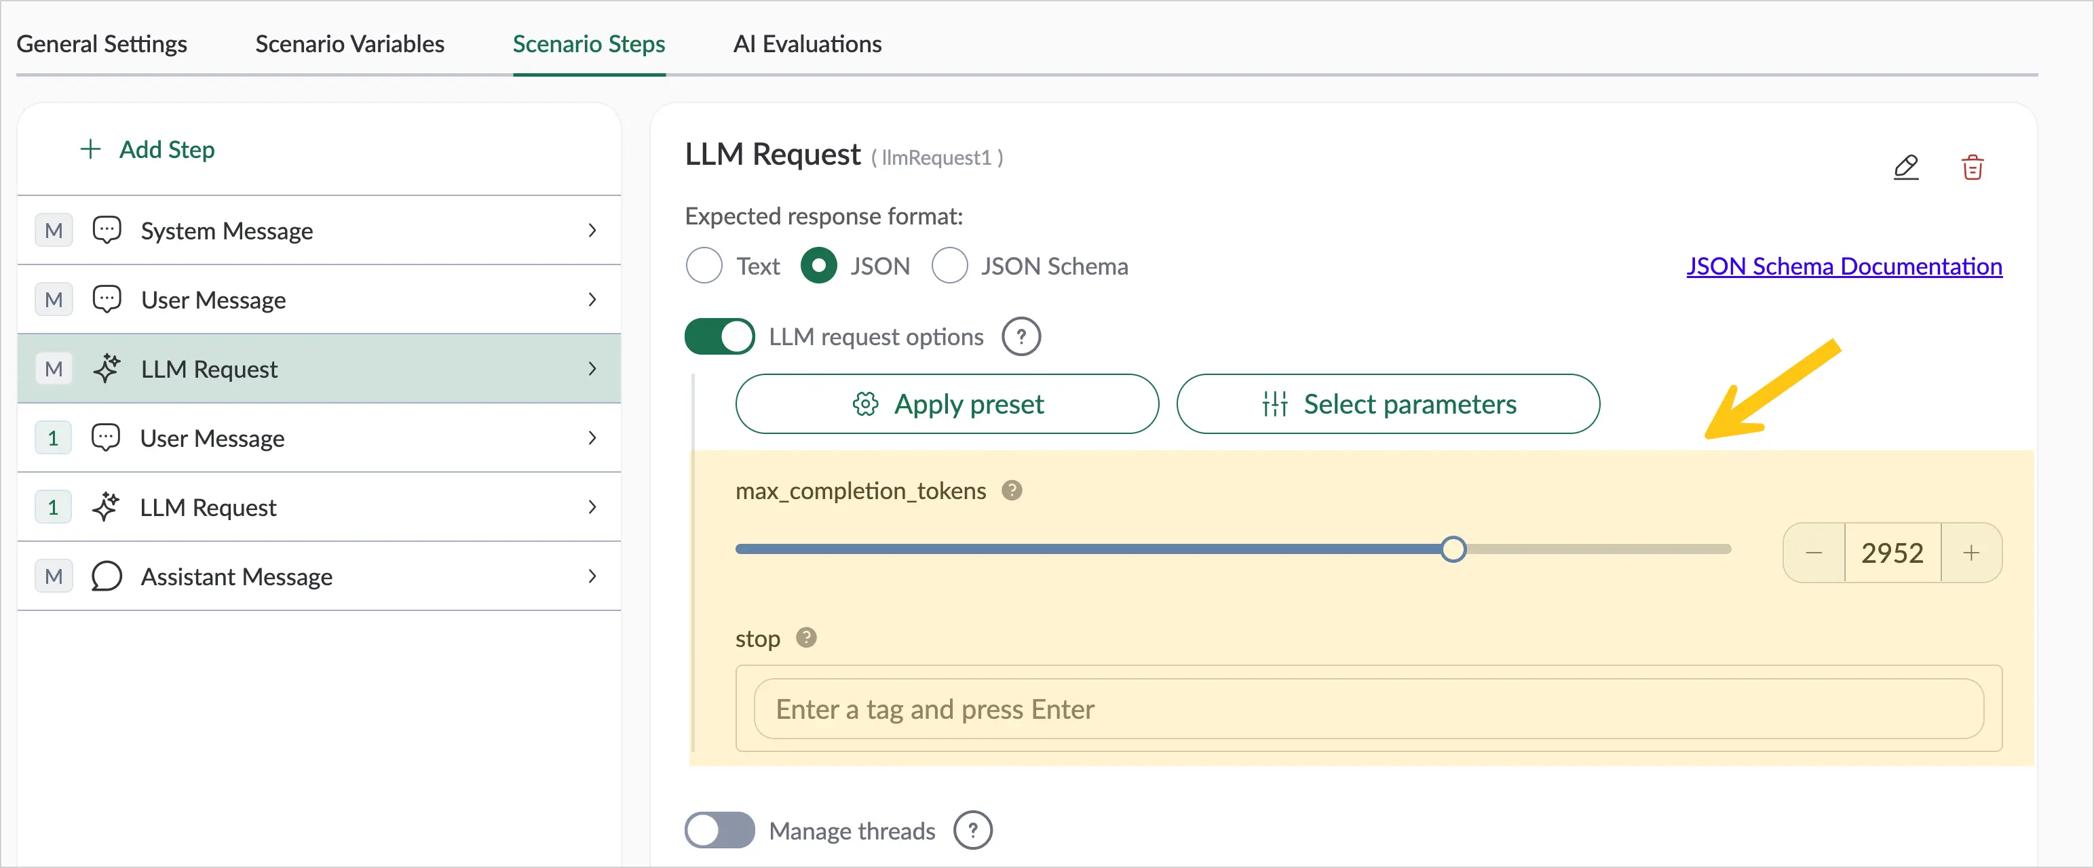2094x868 pixels.
Task: Click the chat icon of User Message row marked M
Action: click(x=107, y=299)
